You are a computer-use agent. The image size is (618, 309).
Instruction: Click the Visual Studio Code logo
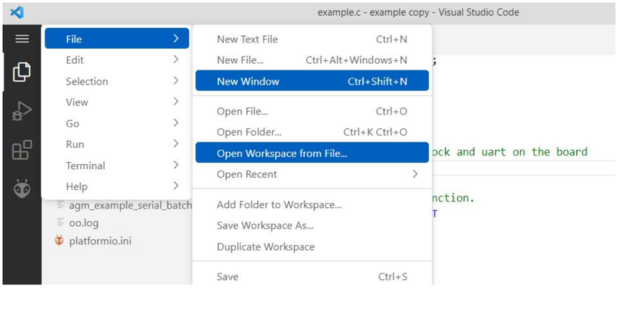point(17,13)
